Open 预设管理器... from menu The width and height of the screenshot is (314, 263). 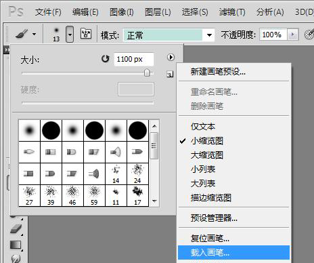pos(233,218)
